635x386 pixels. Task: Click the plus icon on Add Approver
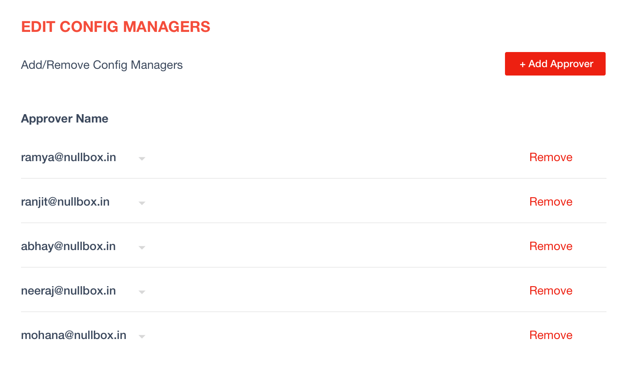[523, 65]
